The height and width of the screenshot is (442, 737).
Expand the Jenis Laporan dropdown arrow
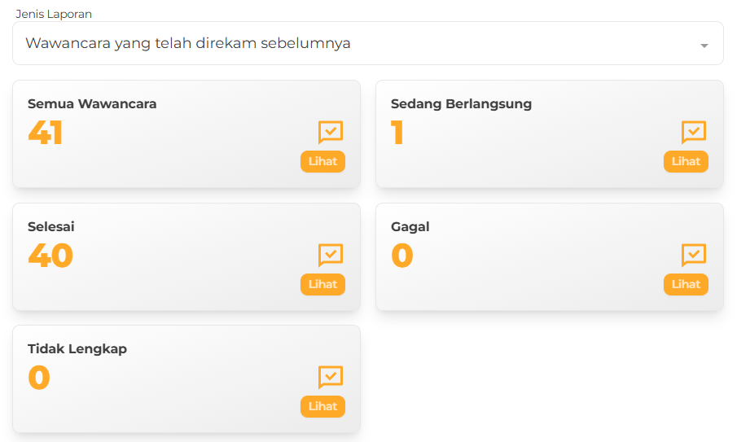point(704,46)
